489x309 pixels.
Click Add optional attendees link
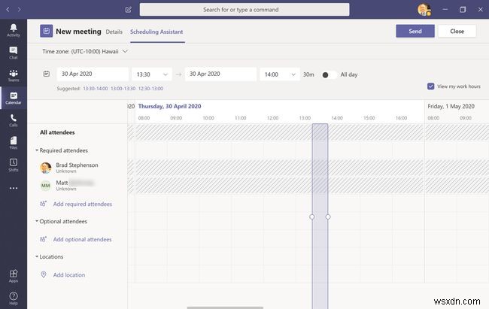[82, 239]
